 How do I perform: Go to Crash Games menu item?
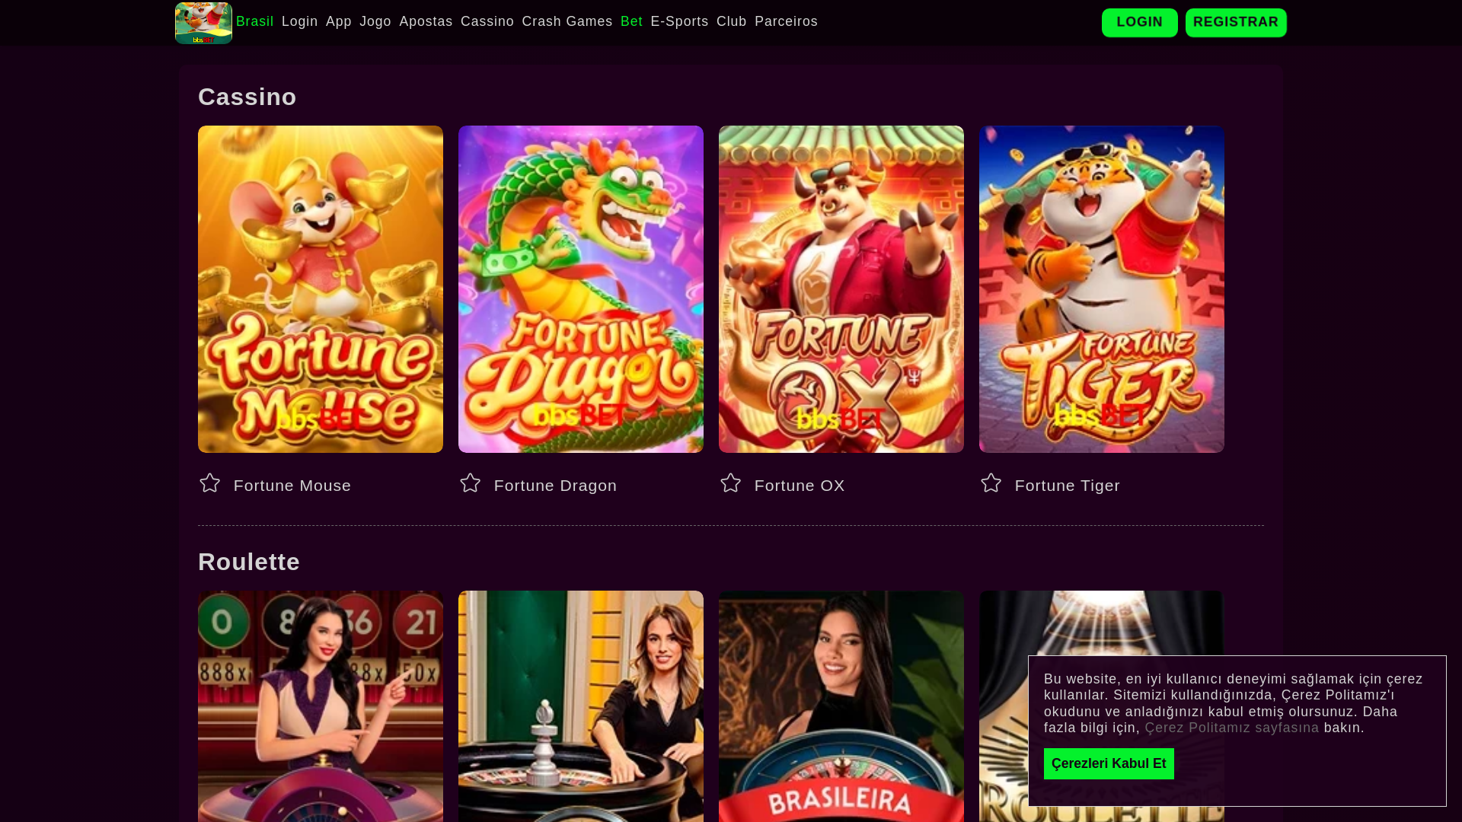(x=567, y=21)
